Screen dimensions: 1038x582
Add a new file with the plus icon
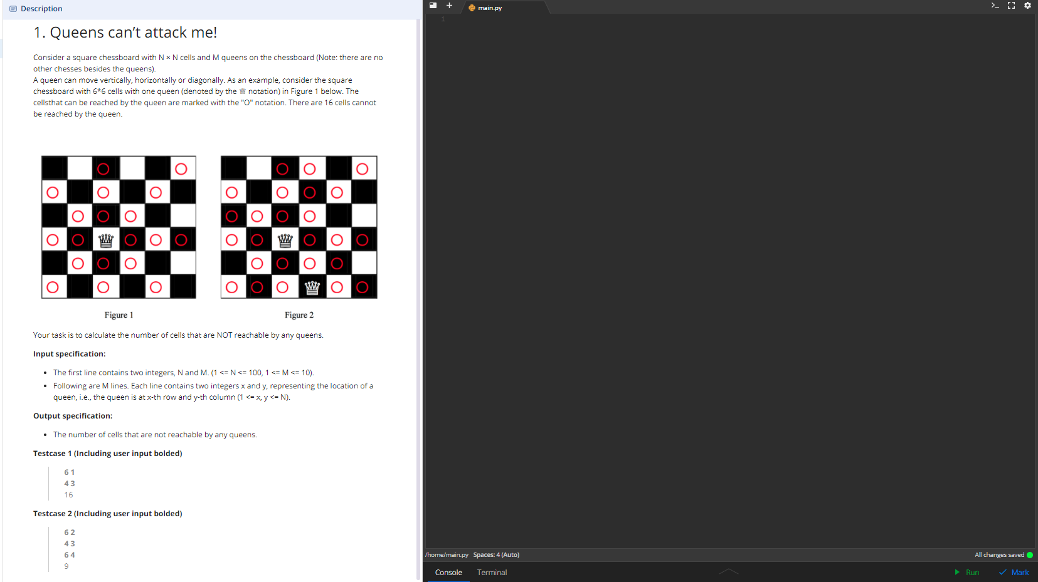point(449,6)
